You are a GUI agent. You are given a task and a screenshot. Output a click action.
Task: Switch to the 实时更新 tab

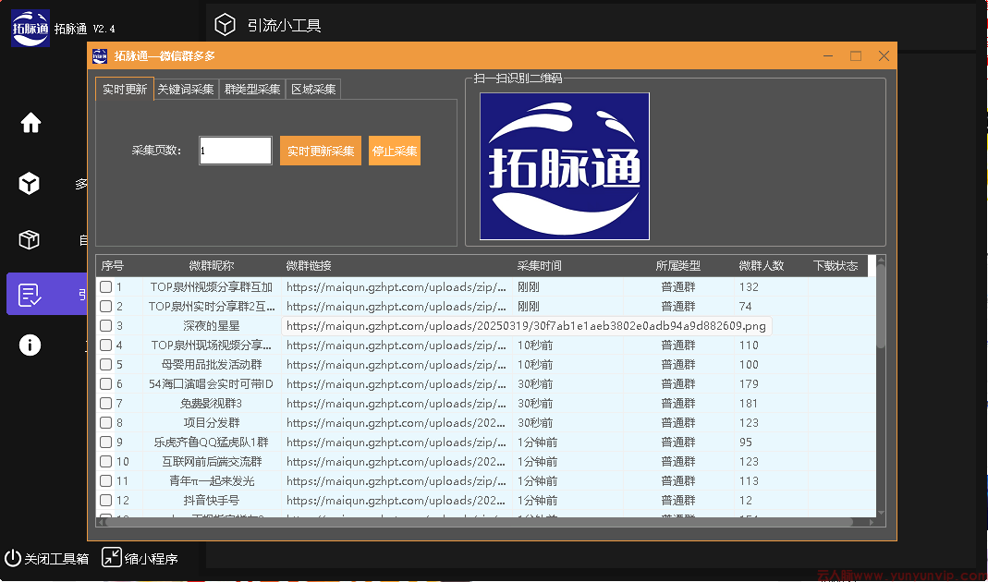tap(125, 89)
